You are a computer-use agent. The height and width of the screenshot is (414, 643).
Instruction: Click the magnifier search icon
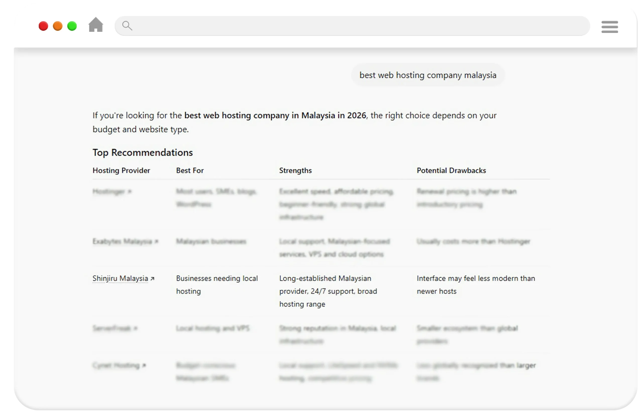pyautogui.click(x=127, y=26)
